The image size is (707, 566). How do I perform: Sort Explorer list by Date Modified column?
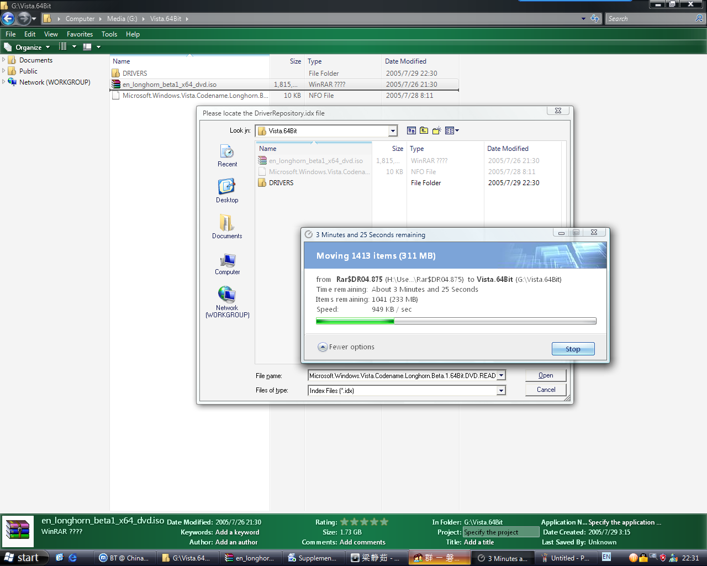(421, 61)
